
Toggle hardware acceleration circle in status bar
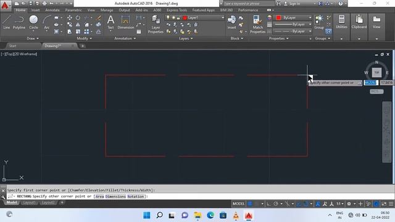[x=376, y=203]
